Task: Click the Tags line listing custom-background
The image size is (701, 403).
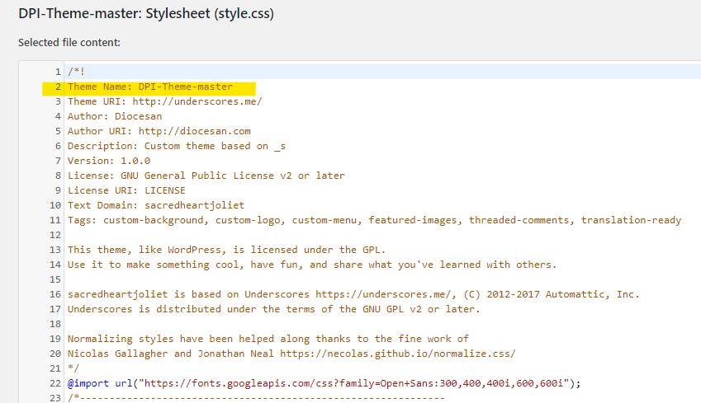Action: [374, 220]
